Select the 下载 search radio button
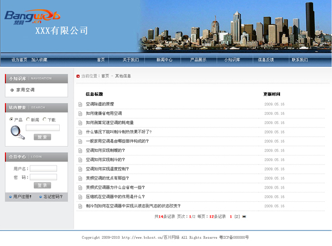332x246 pixels. [45, 119]
